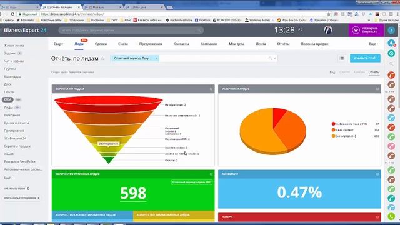
Task: Click yellow legend swatch [не определен]
Action: (x=333, y=136)
